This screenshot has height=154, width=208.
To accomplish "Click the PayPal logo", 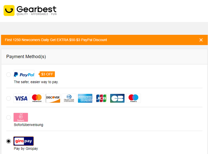I will coord(24,75).
